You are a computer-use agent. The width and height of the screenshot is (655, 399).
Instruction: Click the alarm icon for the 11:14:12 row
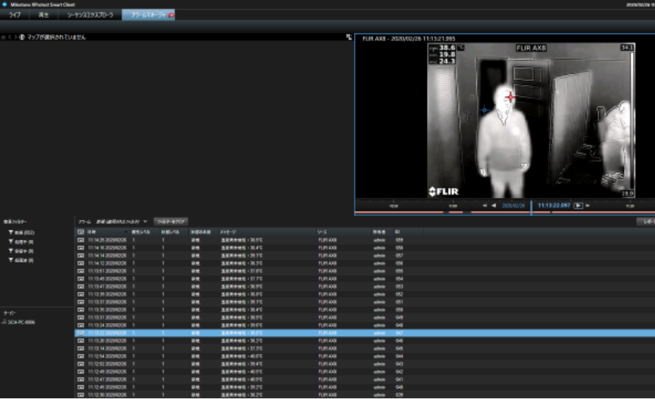81,263
